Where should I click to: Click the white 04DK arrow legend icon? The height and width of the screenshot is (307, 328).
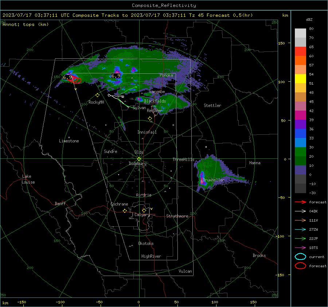(300, 211)
